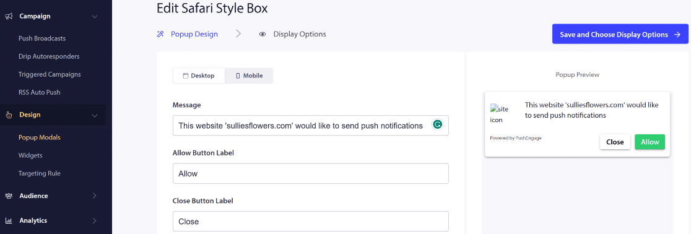Viewport: 691px width, 234px height.
Task: Click the Close button in popup preview
Action: (615, 142)
